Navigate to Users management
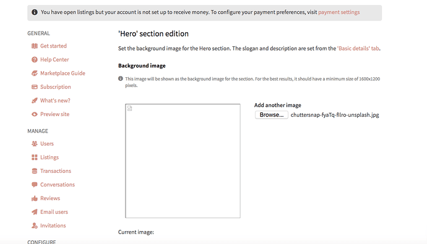Screen dimensions: 427x244 pyautogui.click(x=47, y=144)
